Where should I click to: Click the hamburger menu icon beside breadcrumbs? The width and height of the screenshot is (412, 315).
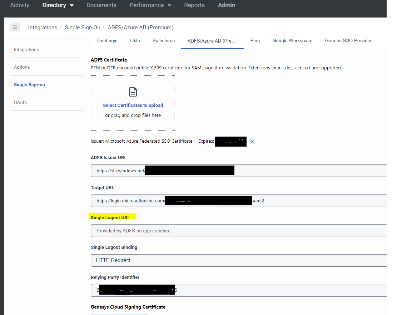(x=15, y=27)
